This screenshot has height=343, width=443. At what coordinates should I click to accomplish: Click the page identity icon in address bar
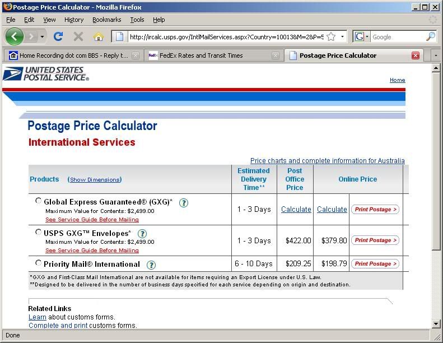tap(120, 36)
